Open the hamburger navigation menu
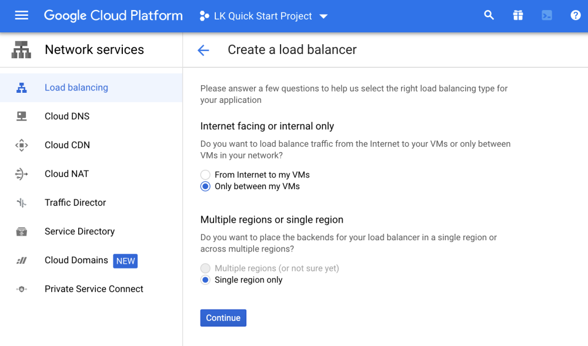Viewport: 588px width, 346px height. point(22,16)
